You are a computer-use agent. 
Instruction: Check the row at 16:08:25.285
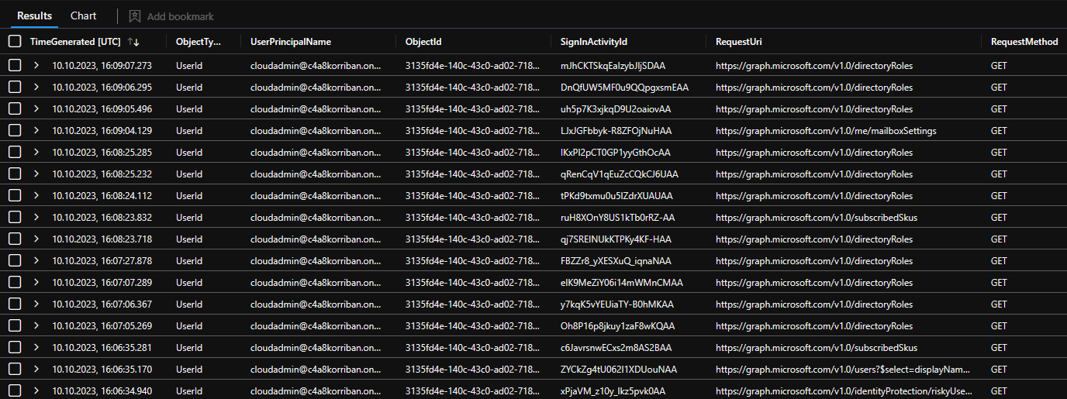tap(15, 153)
